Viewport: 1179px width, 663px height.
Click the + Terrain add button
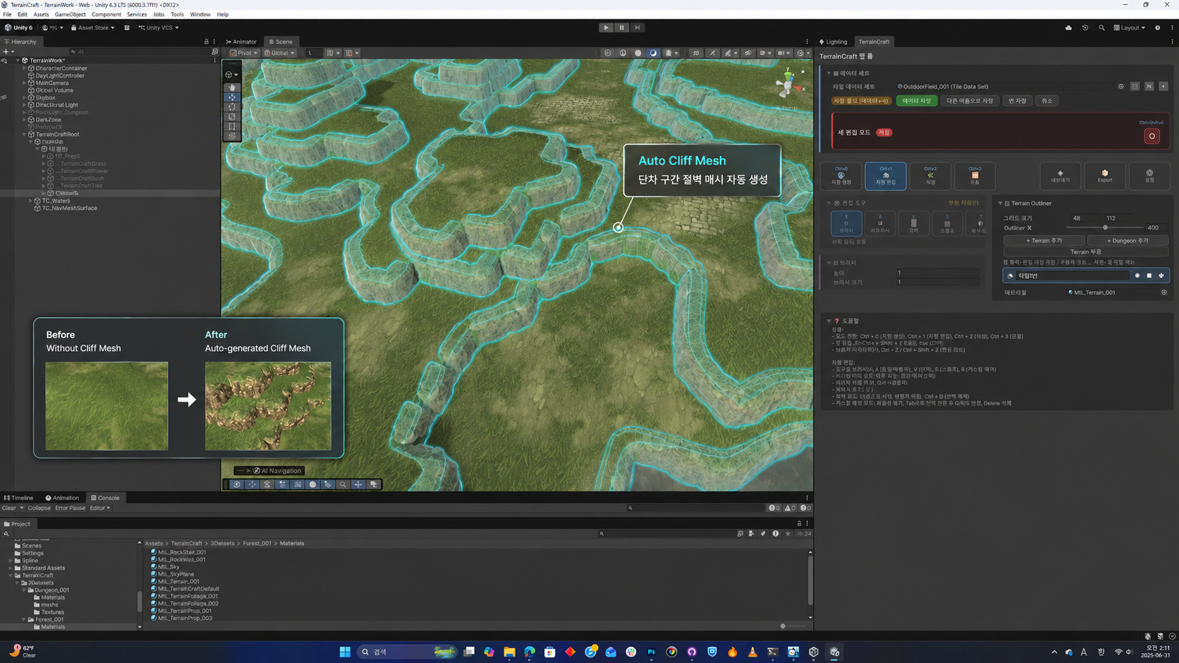click(1044, 240)
